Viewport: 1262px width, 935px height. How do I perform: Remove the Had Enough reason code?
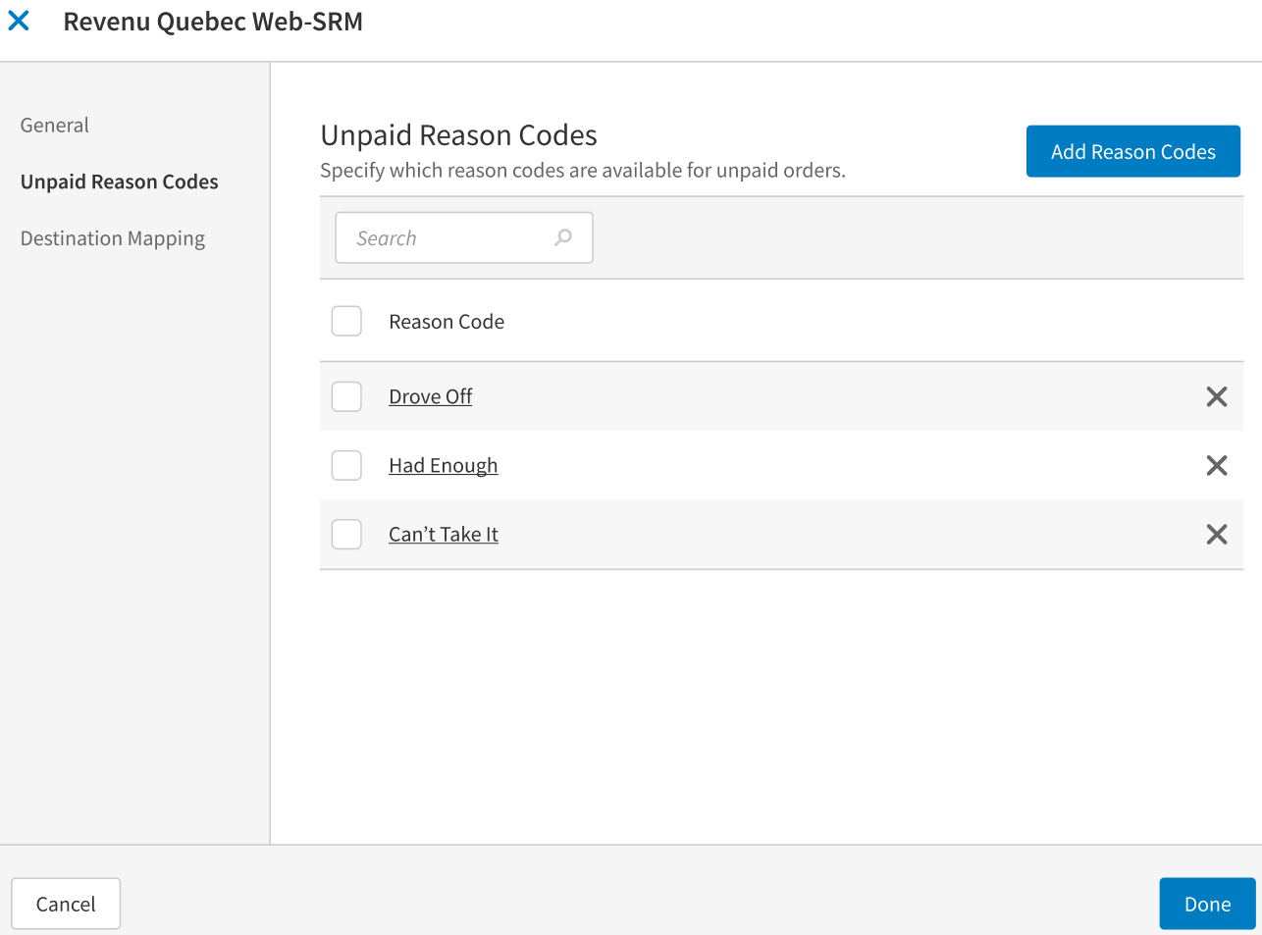(1216, 465)
